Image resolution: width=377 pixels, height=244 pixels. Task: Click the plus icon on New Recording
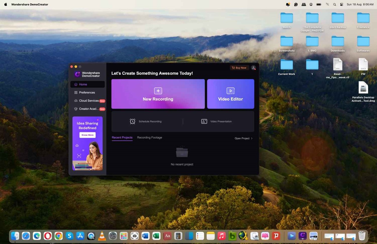[x=158, y=91]
